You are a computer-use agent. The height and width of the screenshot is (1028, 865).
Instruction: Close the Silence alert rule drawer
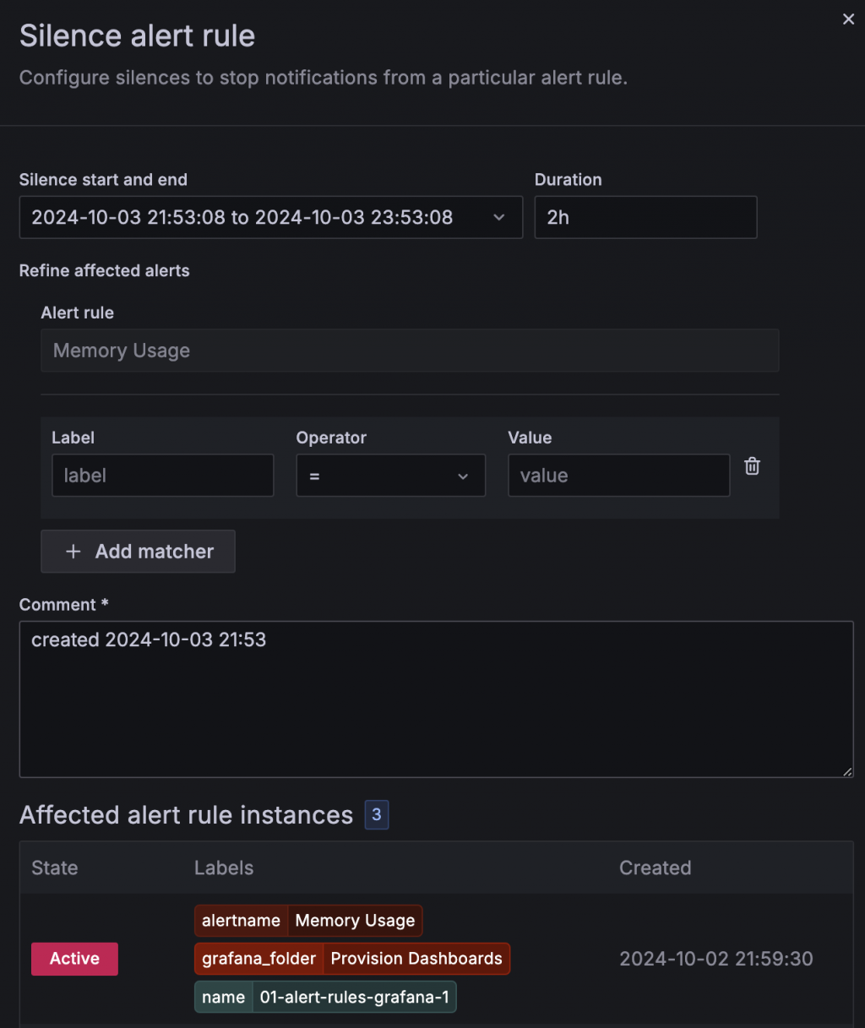click(x=848, y=19)
